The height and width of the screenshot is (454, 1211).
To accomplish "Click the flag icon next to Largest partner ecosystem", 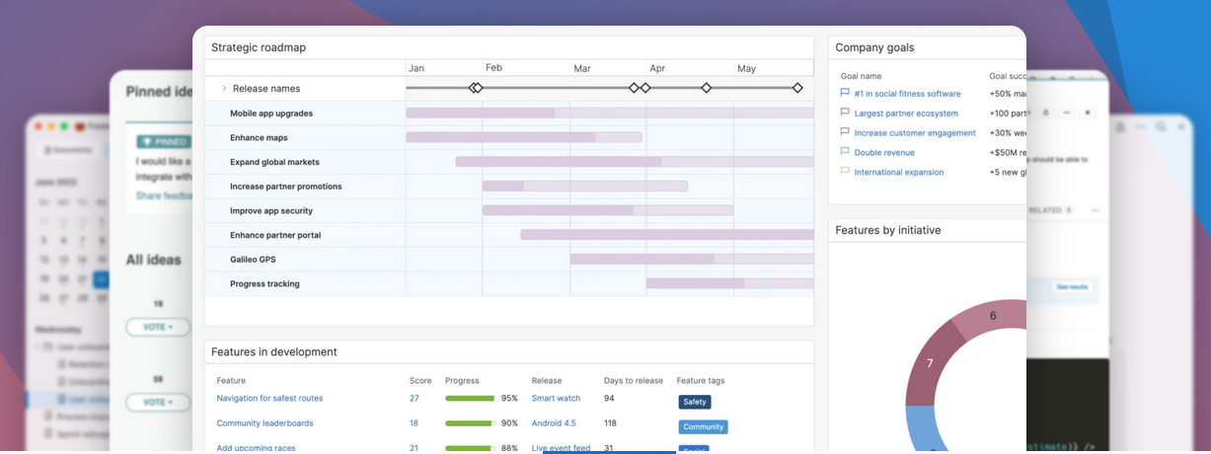I will 845,113.
